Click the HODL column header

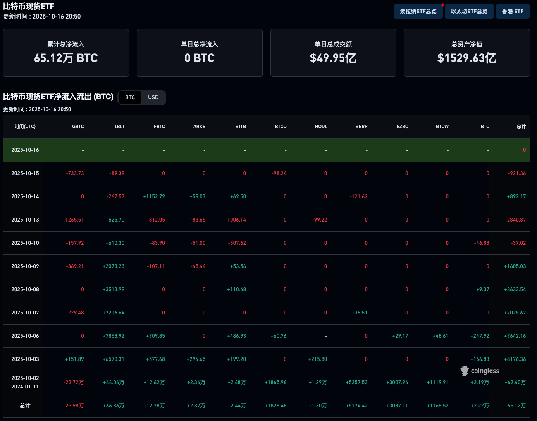click(321, 127)
